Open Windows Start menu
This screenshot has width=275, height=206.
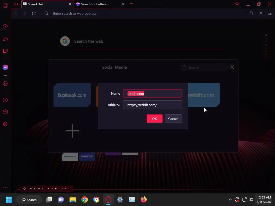click(9, 200)
